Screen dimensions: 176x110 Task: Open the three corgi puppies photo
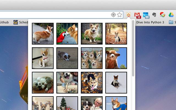[x=43, y=103]
